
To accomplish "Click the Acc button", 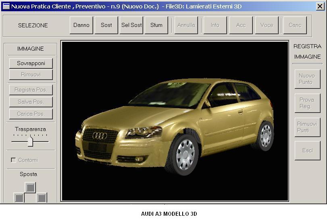I will coord(241,25).
